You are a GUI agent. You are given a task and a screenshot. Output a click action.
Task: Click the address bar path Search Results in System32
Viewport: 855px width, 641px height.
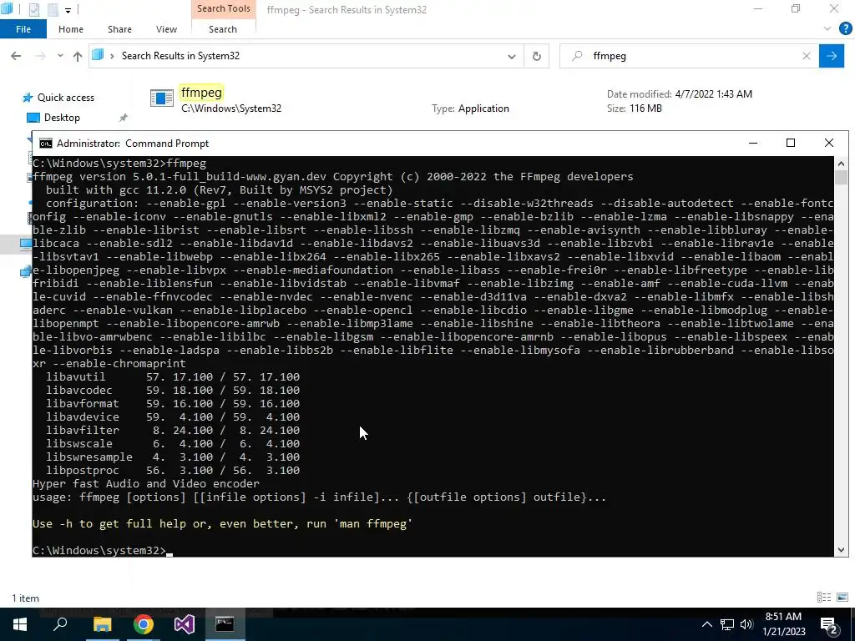(180, 56)
